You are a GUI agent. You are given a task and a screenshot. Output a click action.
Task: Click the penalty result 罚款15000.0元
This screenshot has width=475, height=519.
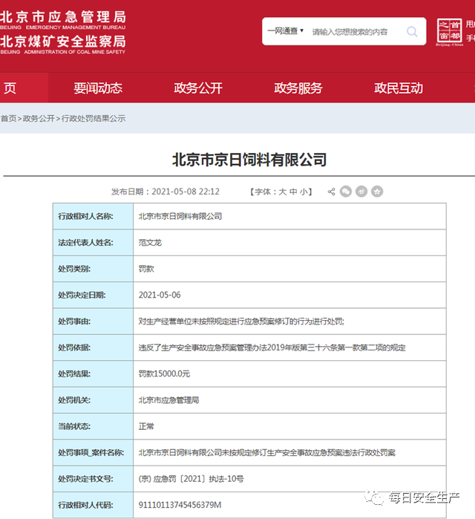pos(164,373)
